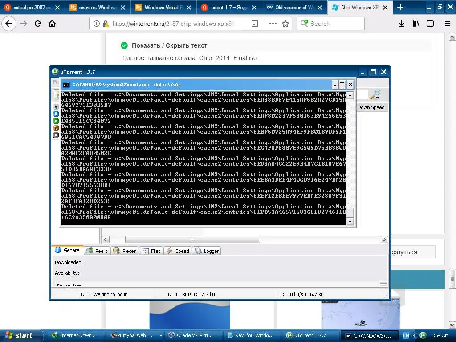Expand hidden system tray icons arrow
Image resolution: width=456 pixels, height=342 pixels.
click(415, 335)
